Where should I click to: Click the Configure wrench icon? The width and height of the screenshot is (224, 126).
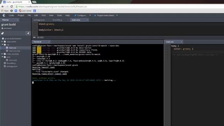(x=75, y=15)
